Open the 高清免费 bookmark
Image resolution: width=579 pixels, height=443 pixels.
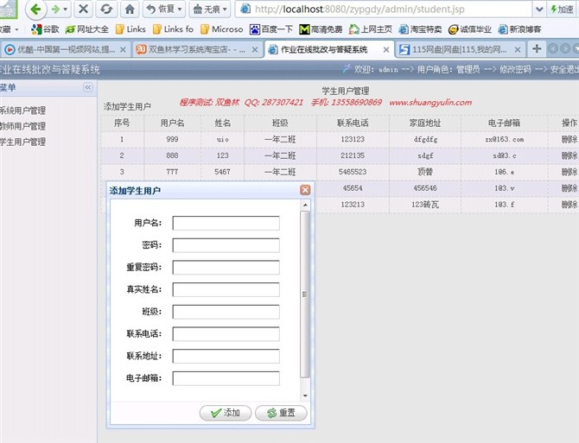point(321,29)
